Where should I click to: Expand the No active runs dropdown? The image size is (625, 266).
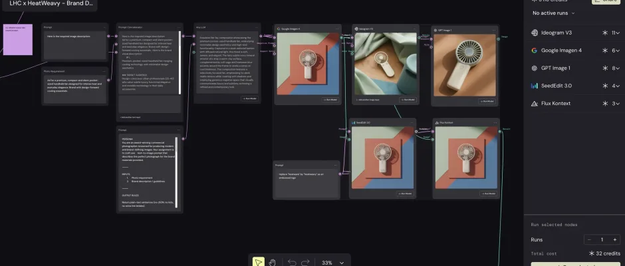tap(554, 13)
